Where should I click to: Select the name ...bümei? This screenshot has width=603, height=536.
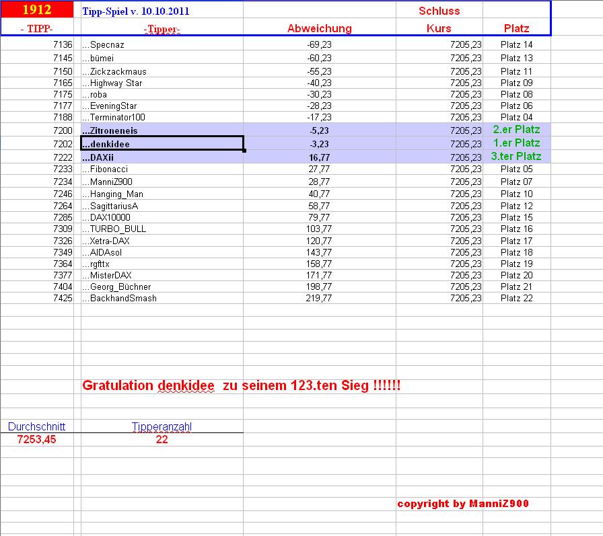point(98,58)
